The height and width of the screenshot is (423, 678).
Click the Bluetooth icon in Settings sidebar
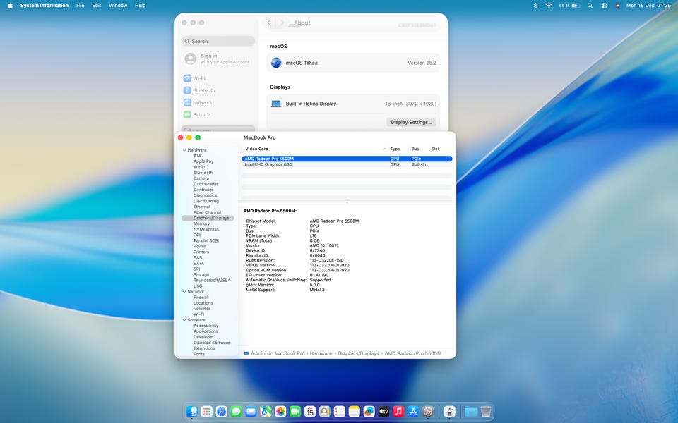coord(187,90)
